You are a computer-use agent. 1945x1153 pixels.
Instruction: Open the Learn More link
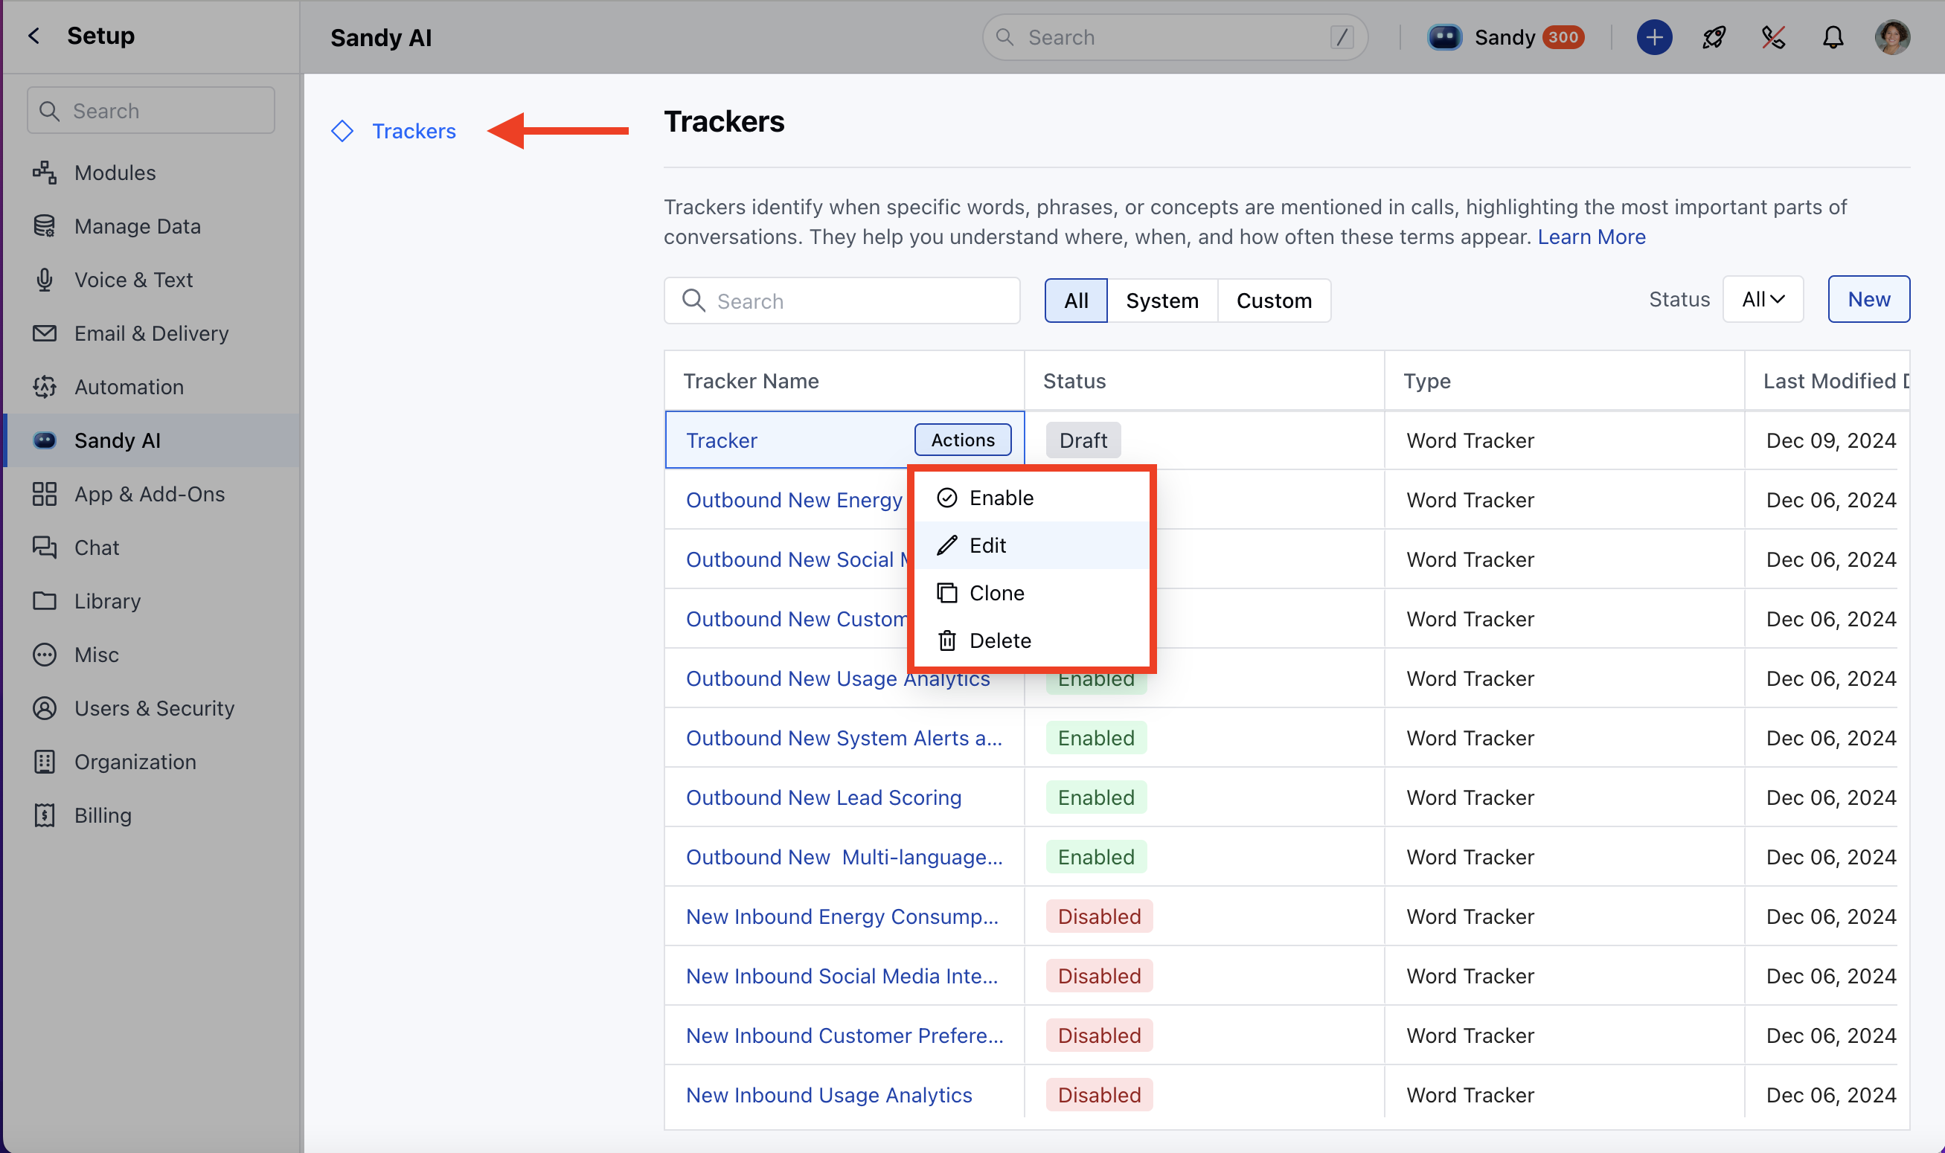click(1591, 237)
